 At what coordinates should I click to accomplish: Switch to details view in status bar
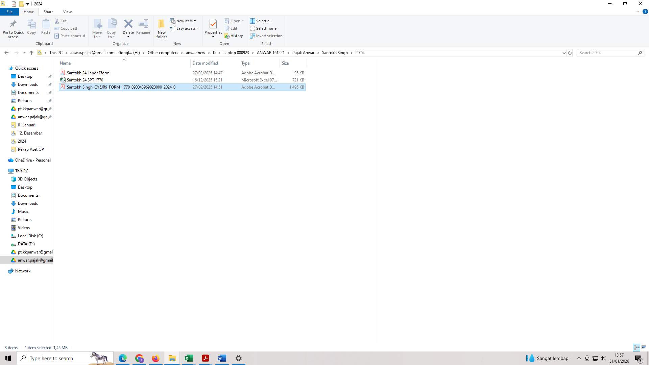636,347
